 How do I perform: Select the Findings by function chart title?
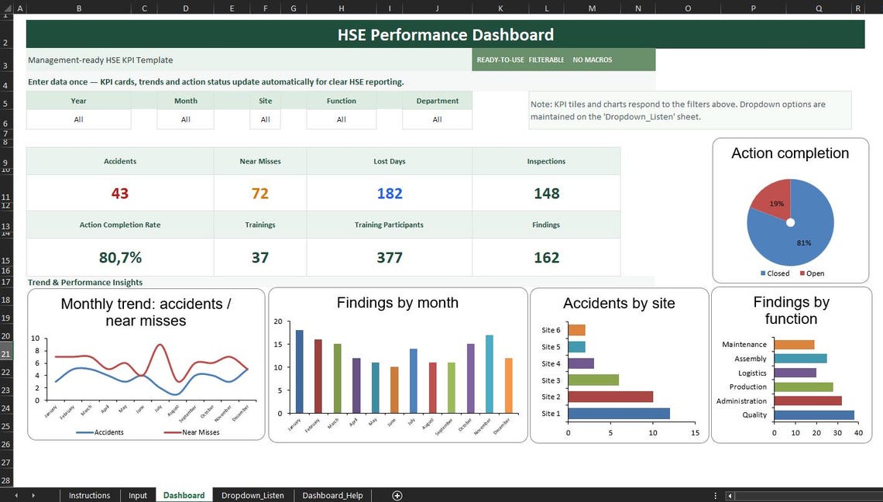tap(791, 311)
